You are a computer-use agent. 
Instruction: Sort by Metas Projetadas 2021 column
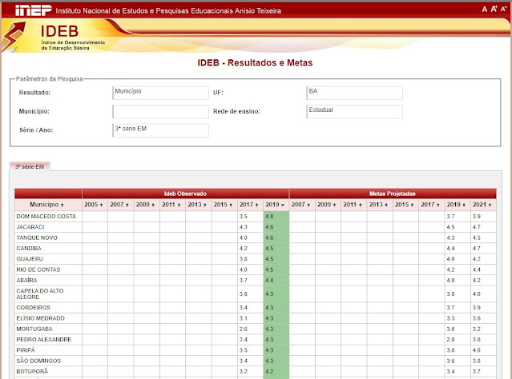pyautogui.click(x=483, y=205)
